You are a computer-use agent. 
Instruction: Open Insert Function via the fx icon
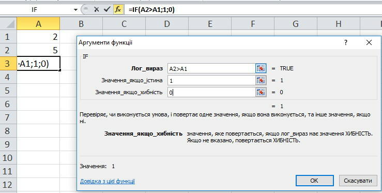[x=118, y=9]
